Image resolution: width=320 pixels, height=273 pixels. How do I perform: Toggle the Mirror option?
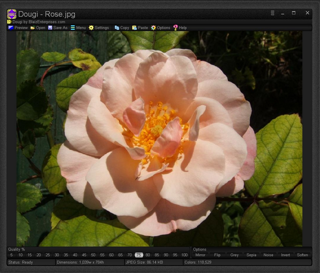click(200, 255)
